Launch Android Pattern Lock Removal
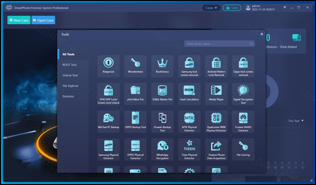 point(216,66)
